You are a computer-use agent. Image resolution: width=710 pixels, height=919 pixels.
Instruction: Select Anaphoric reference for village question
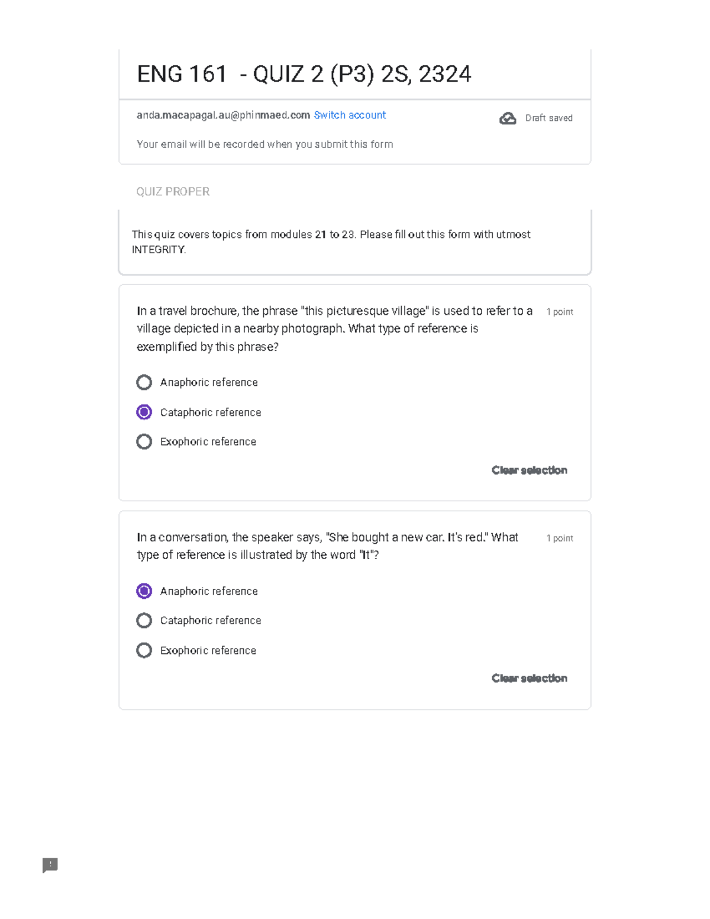click(x=144, y=382)
